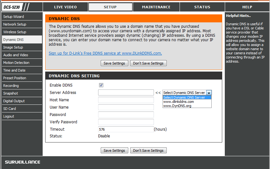Click bottom Don't Save Settings button

point(148,150)
